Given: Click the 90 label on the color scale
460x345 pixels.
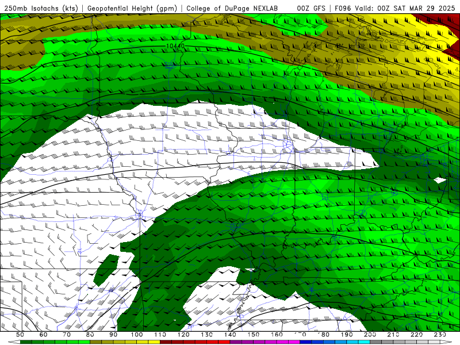Looking at the screenshot, I should [113, 335].
